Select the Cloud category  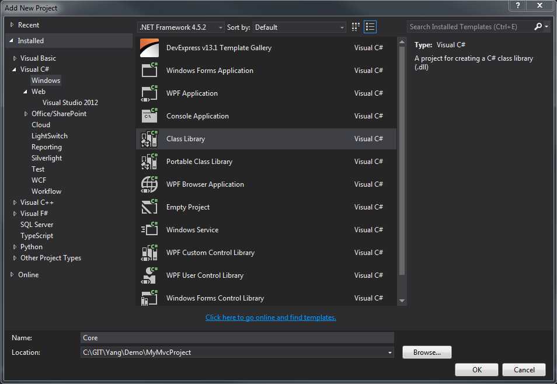click(x=41, y=125)
